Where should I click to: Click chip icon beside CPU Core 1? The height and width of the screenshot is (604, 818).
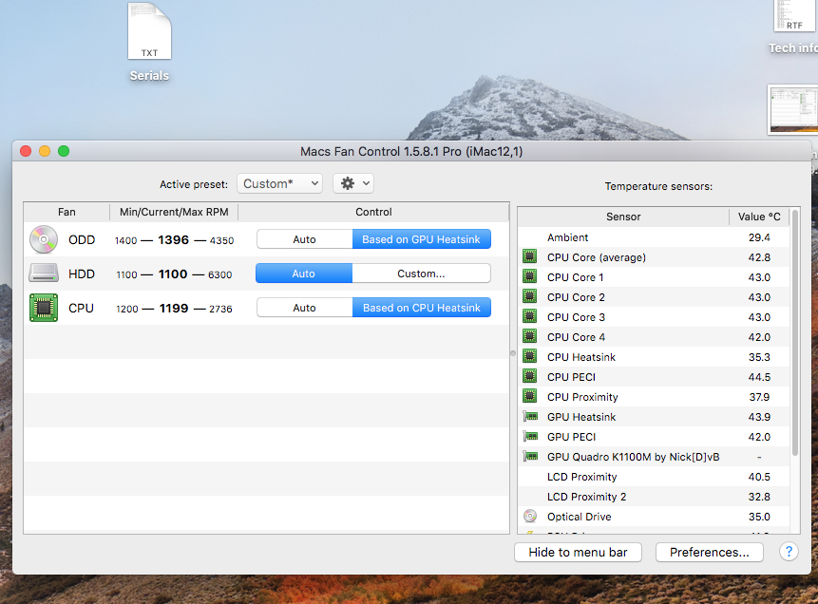click(x=530, y=276)
